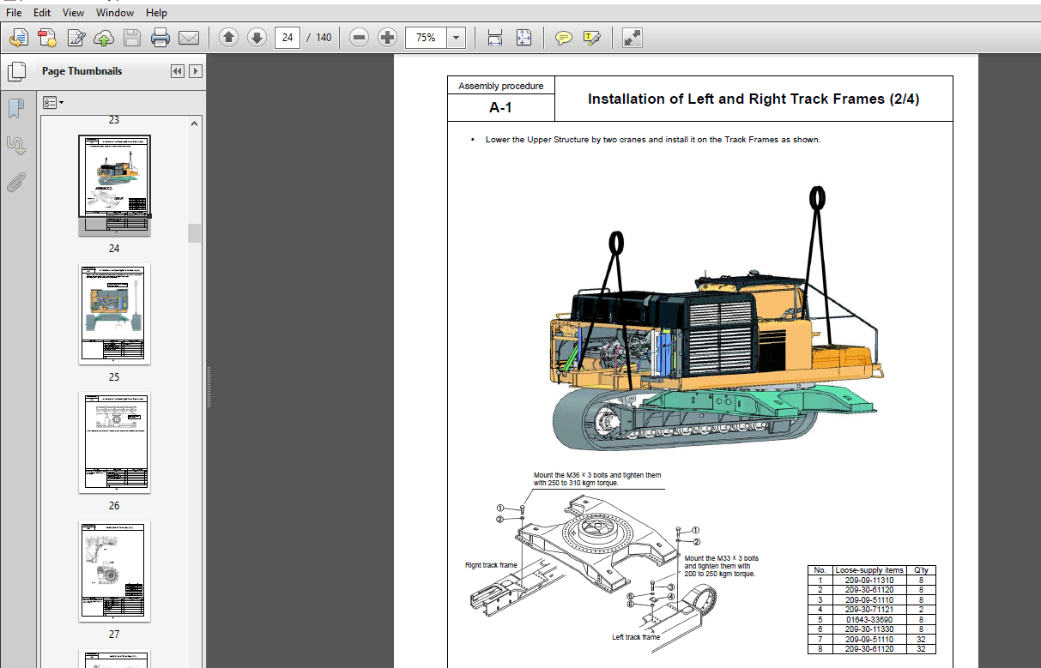Screen dimensions: 1041x668
Task: Click the thumbnail label "26"
Action: point(114,506)
